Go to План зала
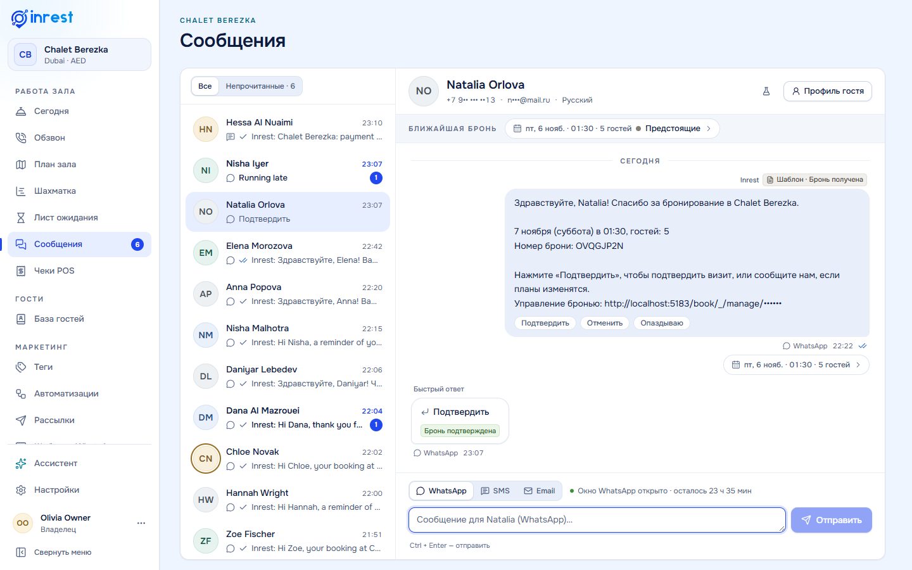Screen dimensions: 912x570 (79, 164)
